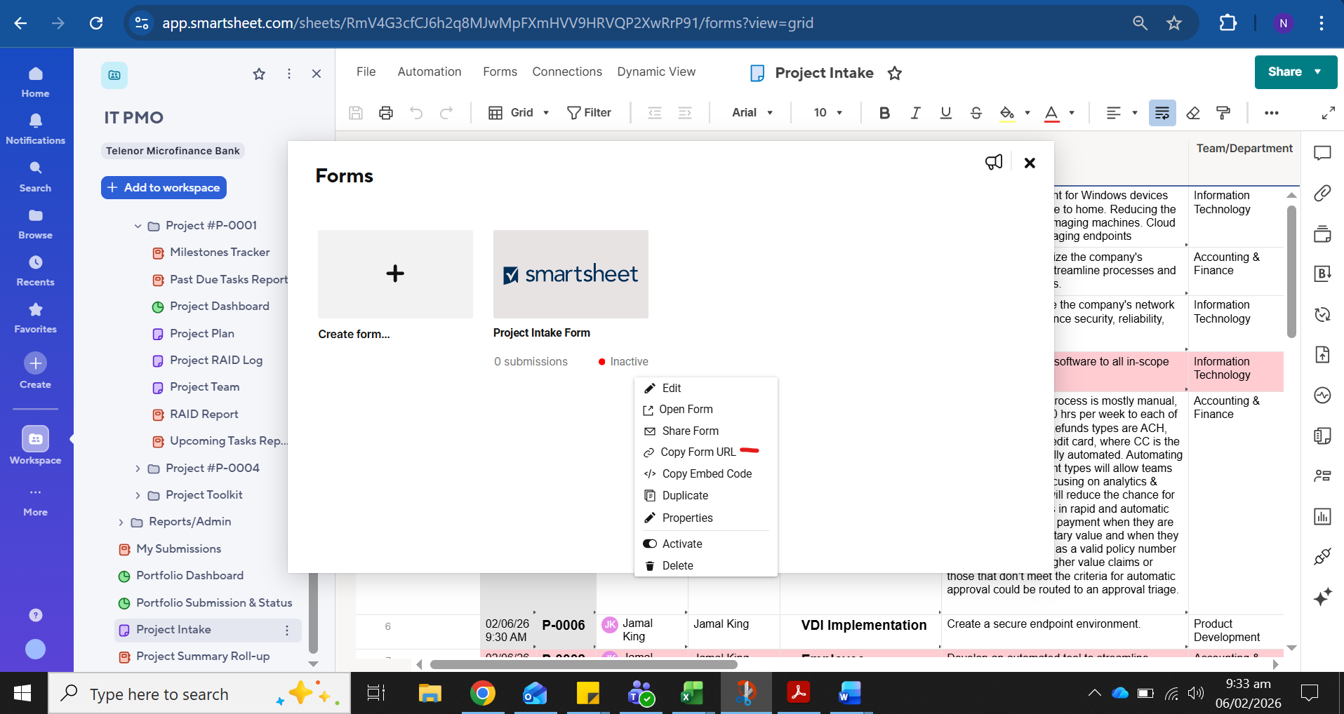Toggle Wrap Text in the toolbar
The height and width of the screenshot is (714, 1344).
[1162, 113]
